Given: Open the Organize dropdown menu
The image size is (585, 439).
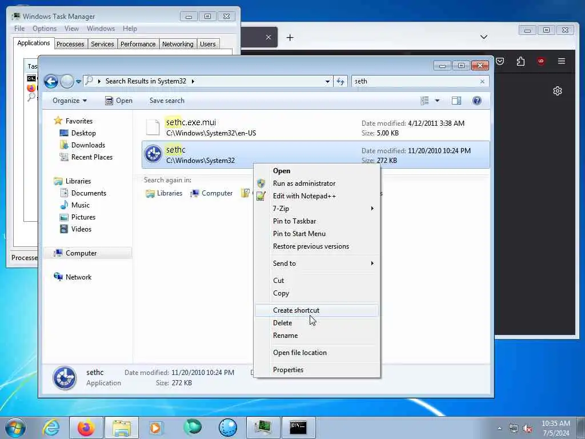Looking at the screenshot, I should pyautogui.click(x=69, y=101).
